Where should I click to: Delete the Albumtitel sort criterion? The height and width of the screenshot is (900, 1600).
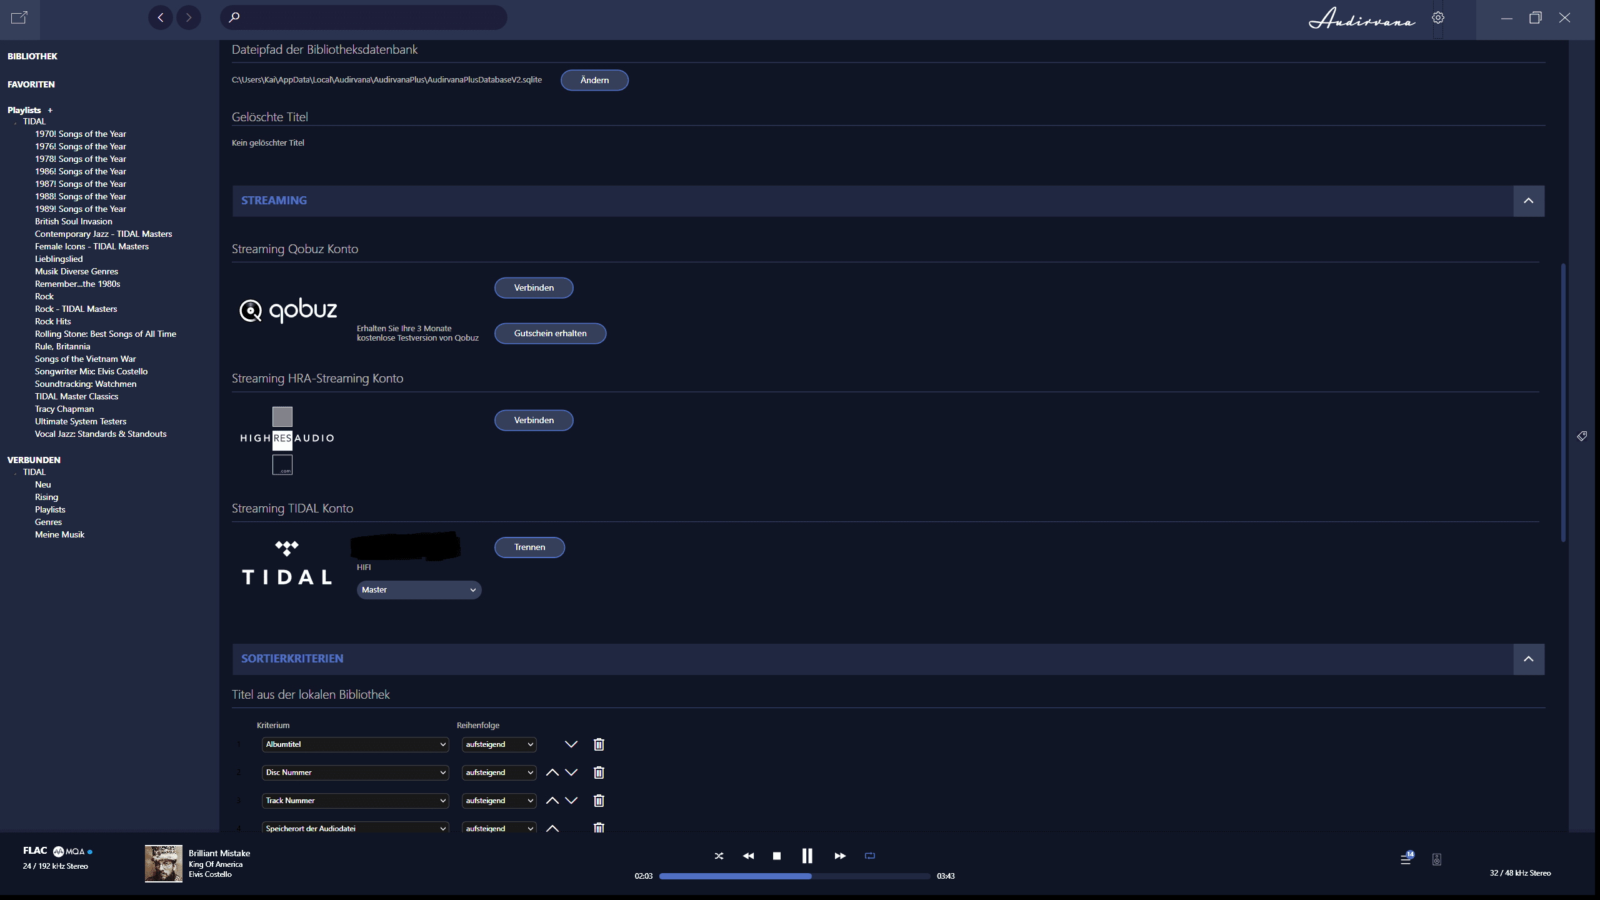599,744
